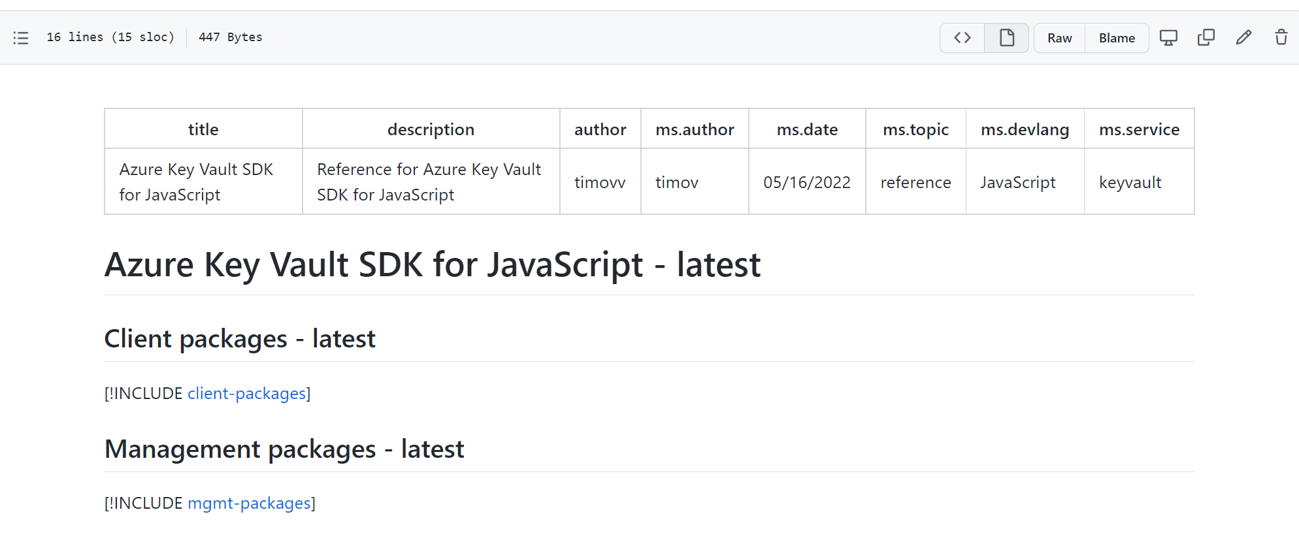Click the 'Azure Key Vault SDK for JavaScript' title cell

tap(203, 182)
